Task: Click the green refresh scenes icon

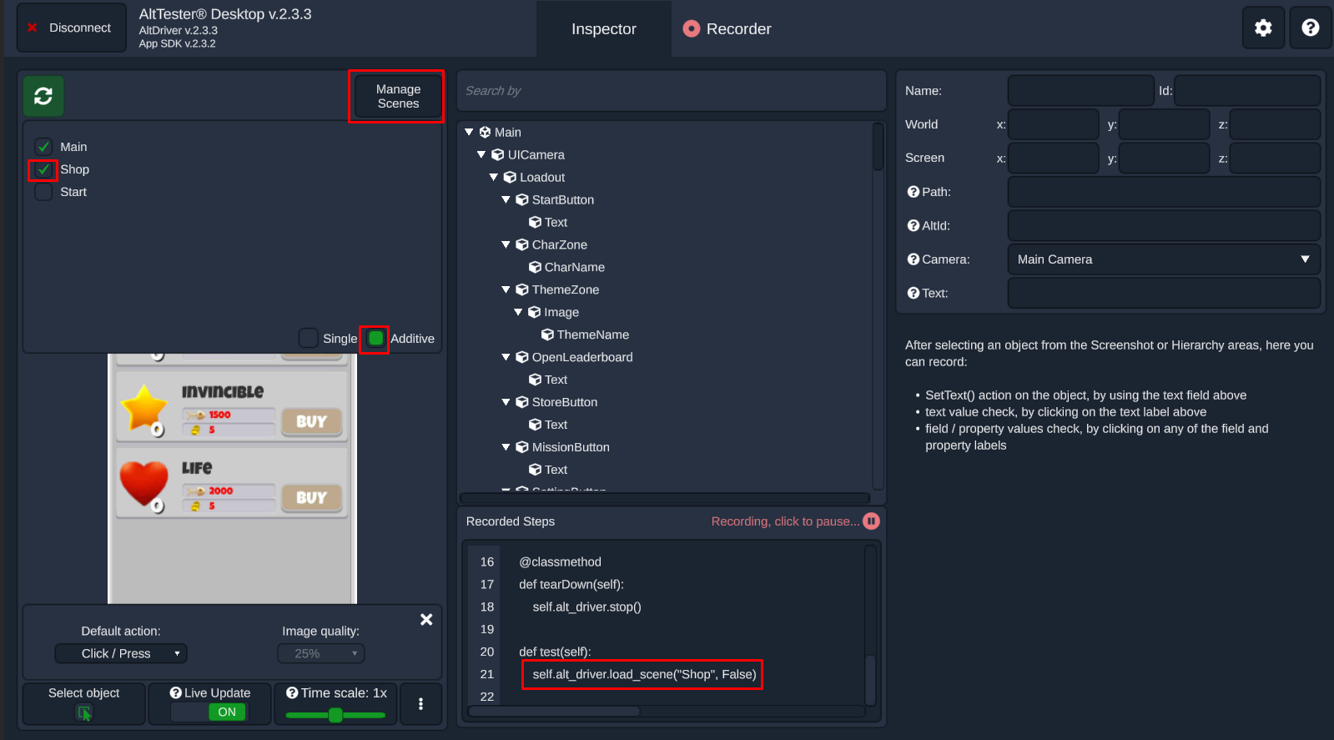Action: coord(43,96)
